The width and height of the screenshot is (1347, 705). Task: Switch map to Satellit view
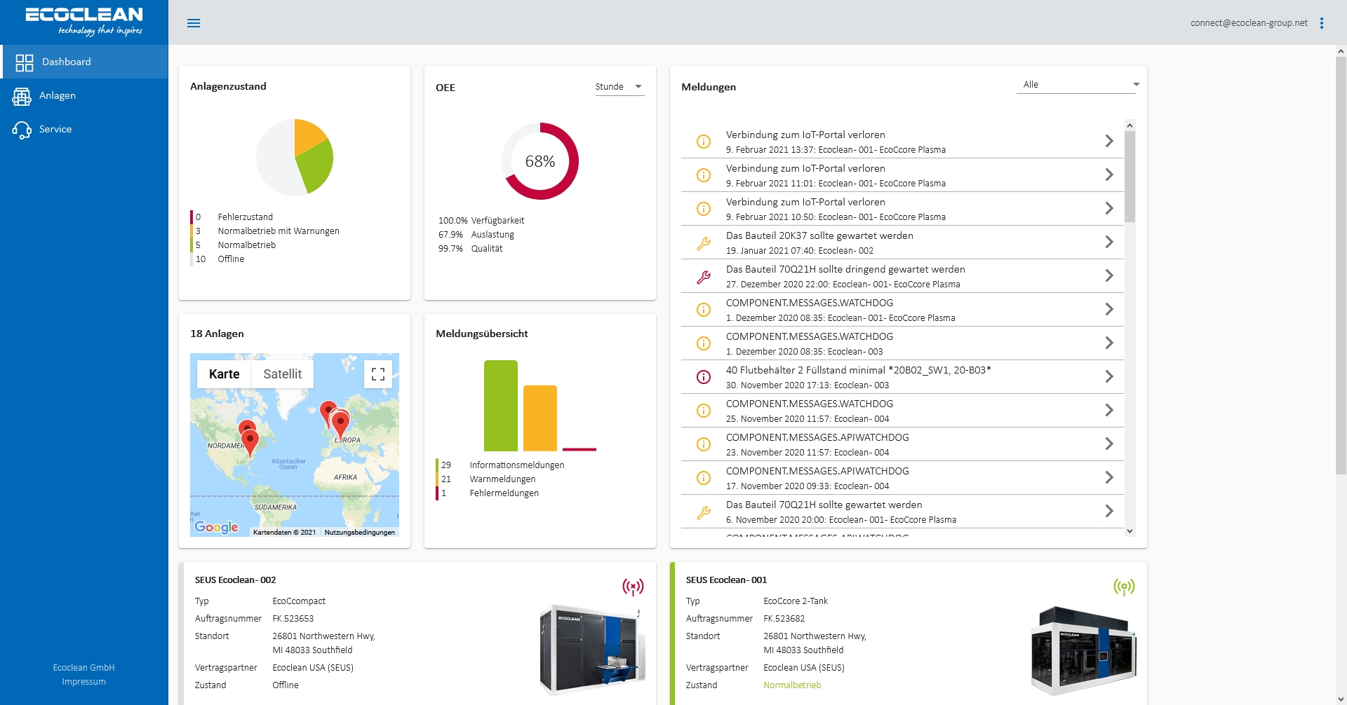tap(282, 374)
